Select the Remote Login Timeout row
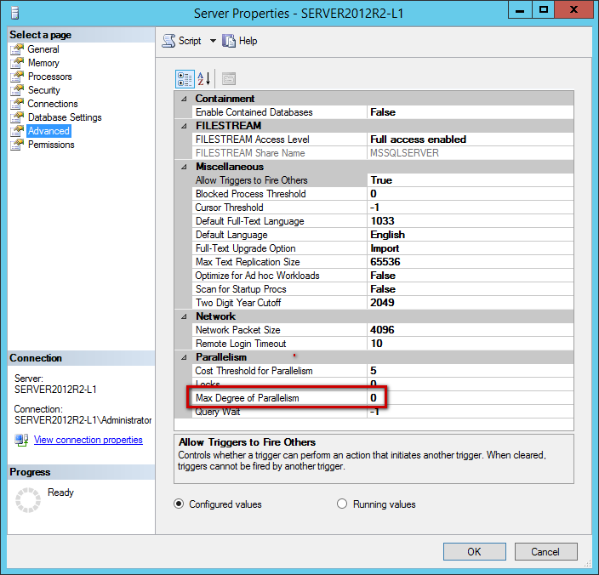This screenshot has height=575, width=599. click(382, 344)
